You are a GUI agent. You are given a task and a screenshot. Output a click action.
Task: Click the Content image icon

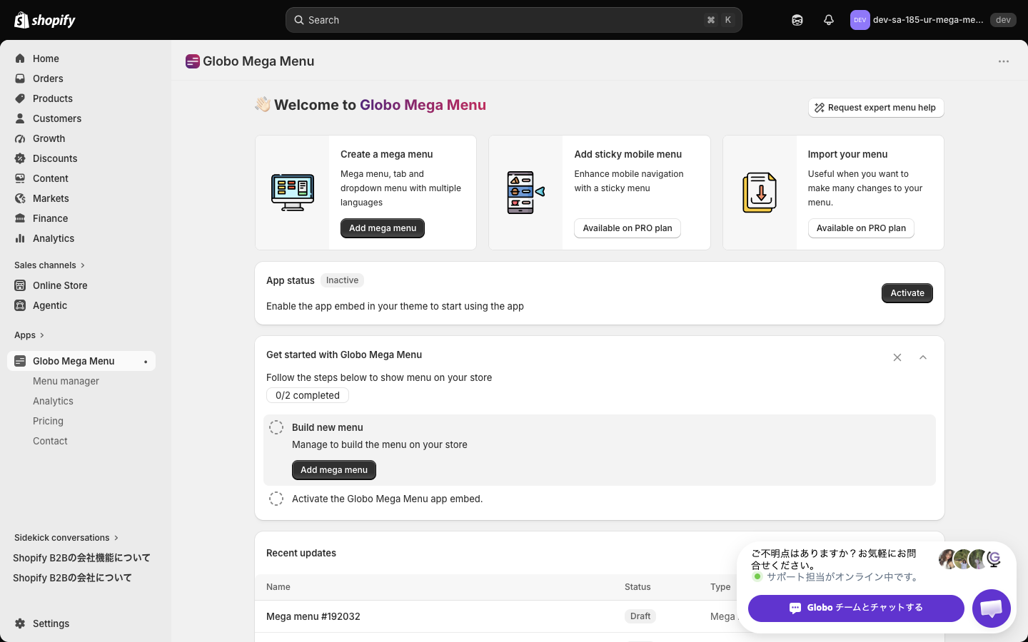pyautogui.click(x=20, y=178)
